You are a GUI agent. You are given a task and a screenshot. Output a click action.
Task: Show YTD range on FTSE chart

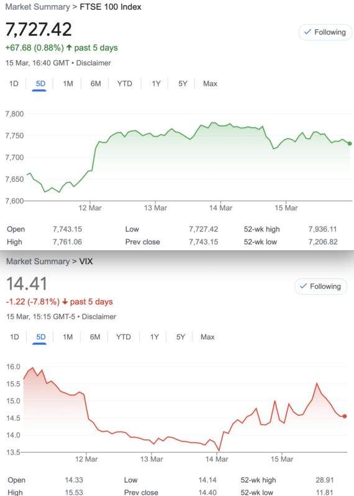(x=125, y=84)
